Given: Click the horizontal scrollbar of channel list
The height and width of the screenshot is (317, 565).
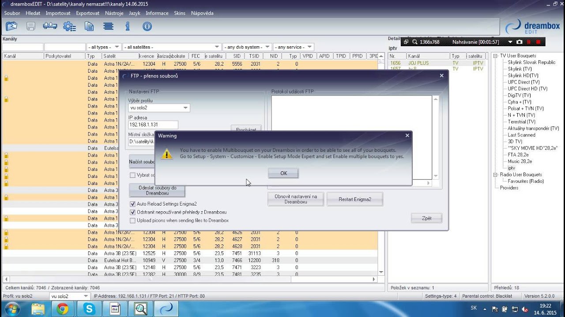Looking at the screenshot, I should (190, 279).
